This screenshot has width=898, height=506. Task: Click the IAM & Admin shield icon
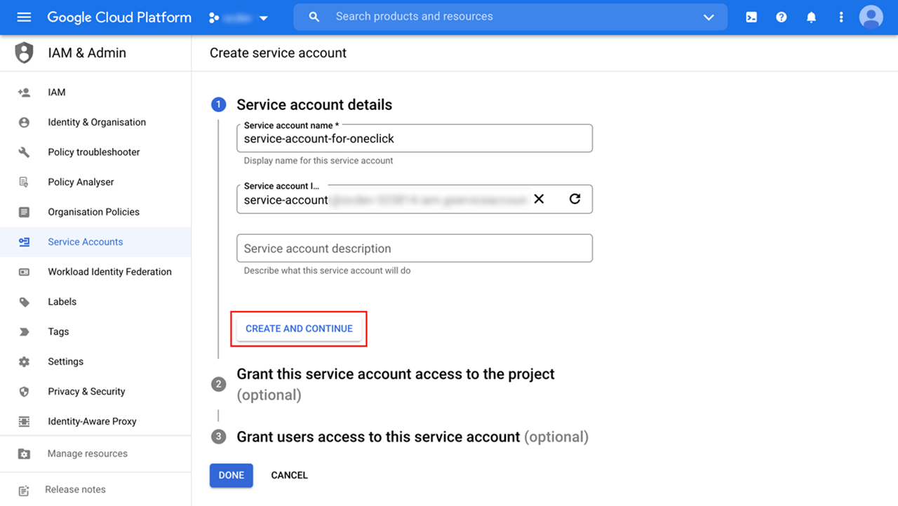coord(25,53)
